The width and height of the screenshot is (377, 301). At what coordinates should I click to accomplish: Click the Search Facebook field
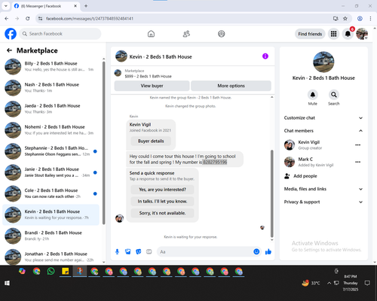click(60, 34)
